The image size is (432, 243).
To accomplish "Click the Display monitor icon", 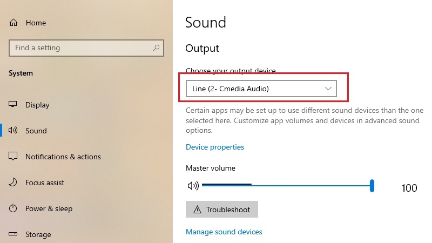I will [x=12, y=104].
